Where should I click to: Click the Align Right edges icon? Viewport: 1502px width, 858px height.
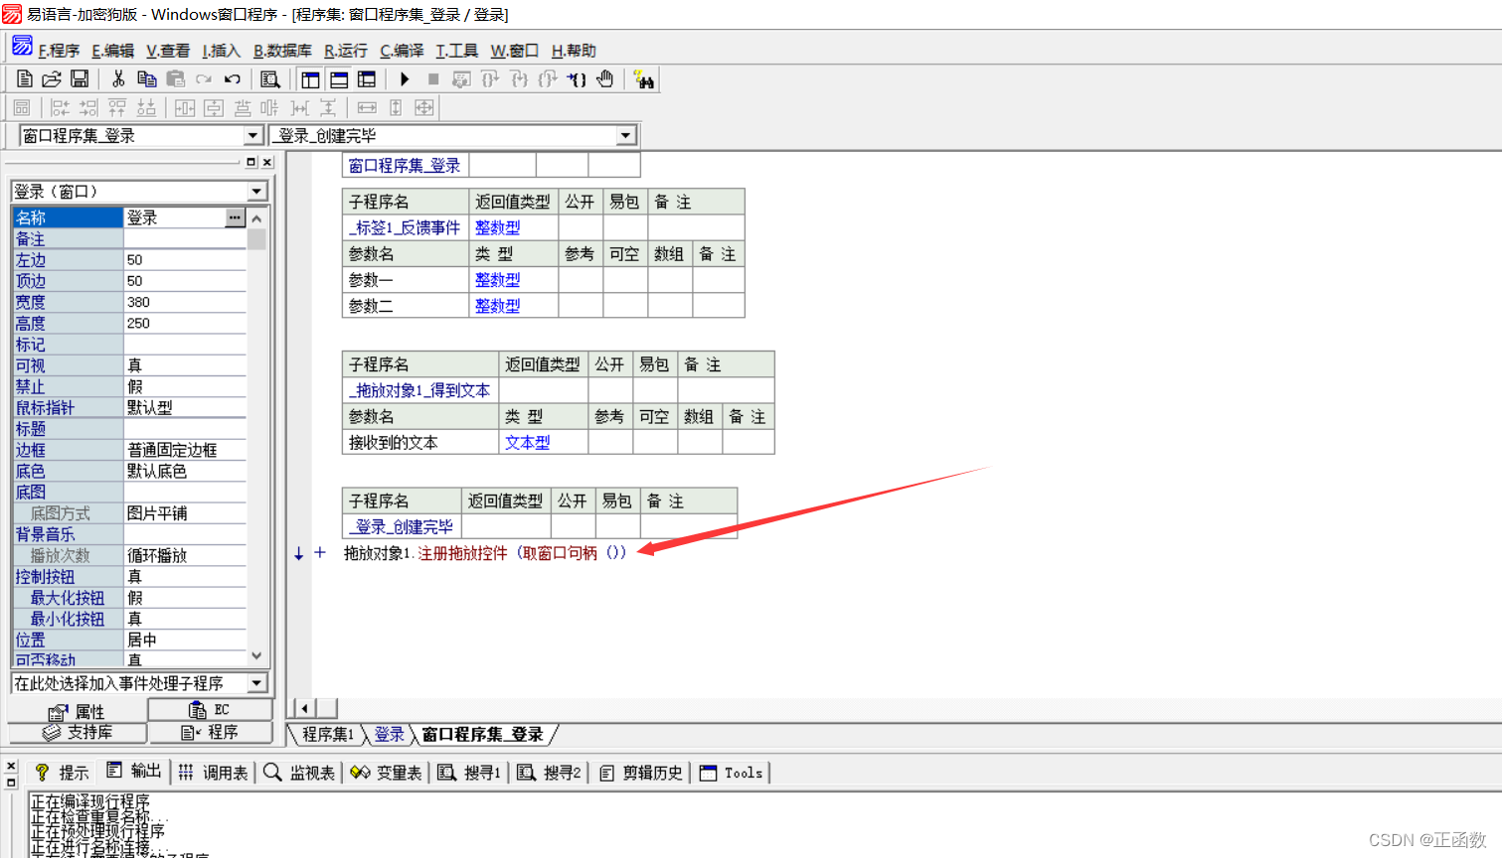tap(89, 107)
